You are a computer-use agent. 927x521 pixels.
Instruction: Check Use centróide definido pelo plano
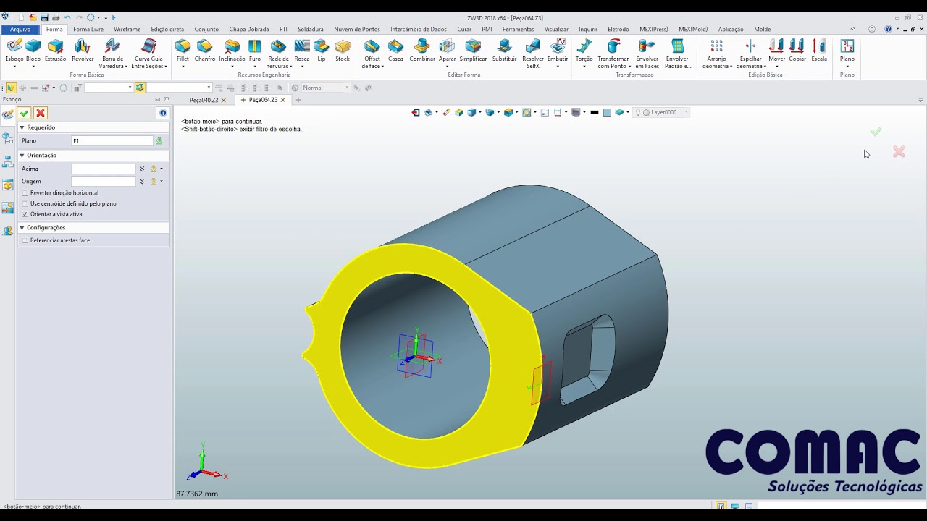point(25,203)
